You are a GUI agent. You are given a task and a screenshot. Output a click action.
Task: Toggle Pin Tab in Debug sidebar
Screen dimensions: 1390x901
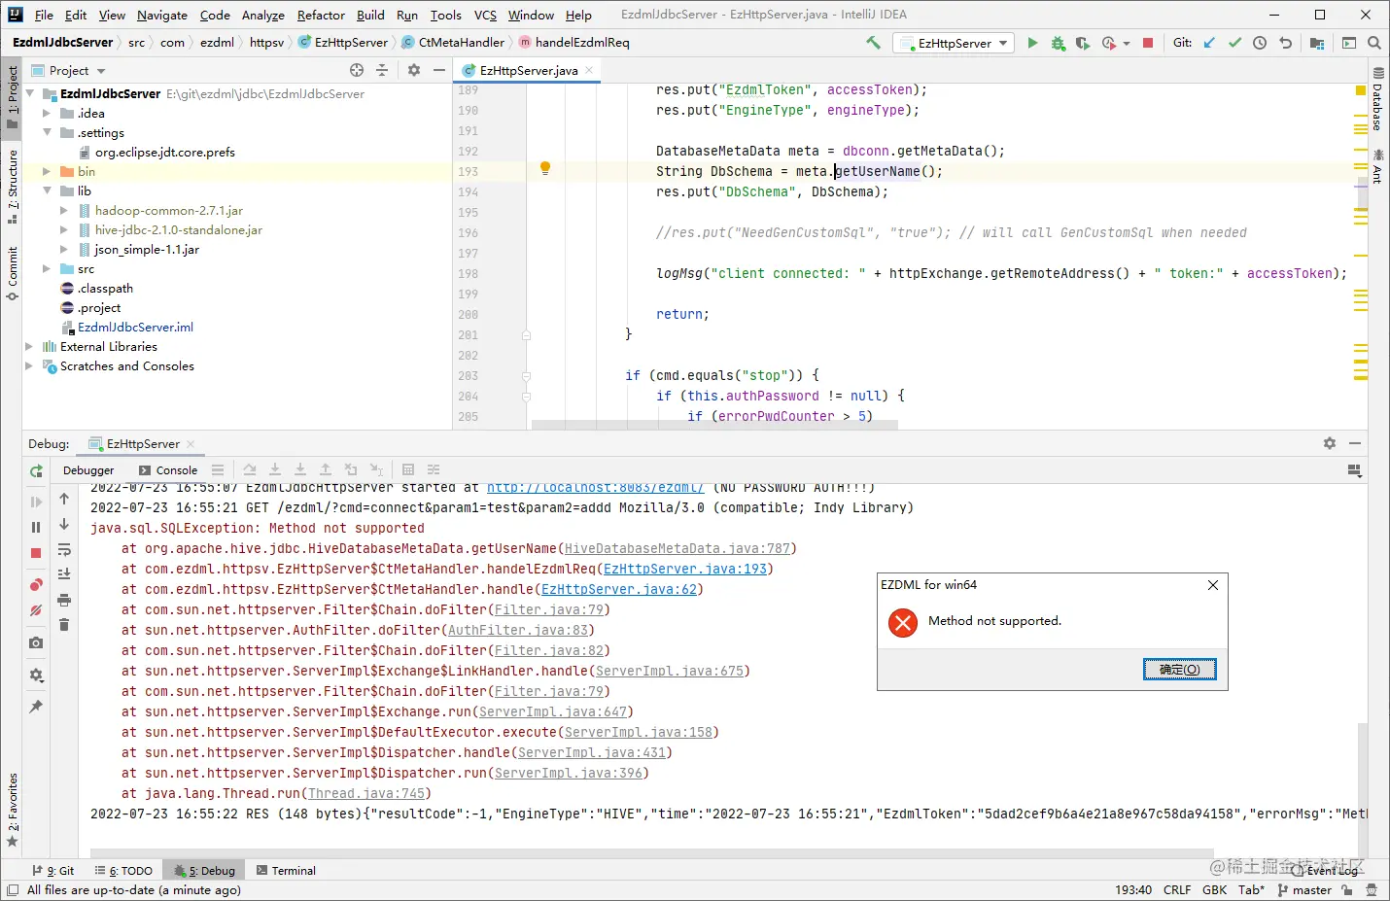tap(36, 707)
